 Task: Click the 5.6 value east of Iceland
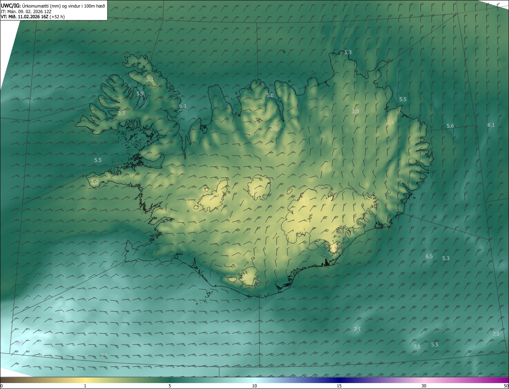click(x=450, y=126)
